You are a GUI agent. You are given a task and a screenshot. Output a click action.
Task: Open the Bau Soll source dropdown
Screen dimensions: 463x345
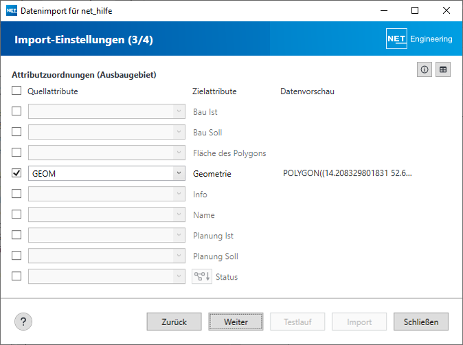[107, 132]
